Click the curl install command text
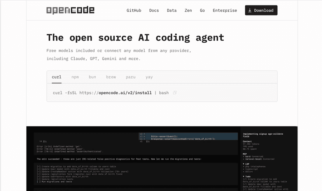322x191 pixels. pyautogui.click(x=111, y=93)
